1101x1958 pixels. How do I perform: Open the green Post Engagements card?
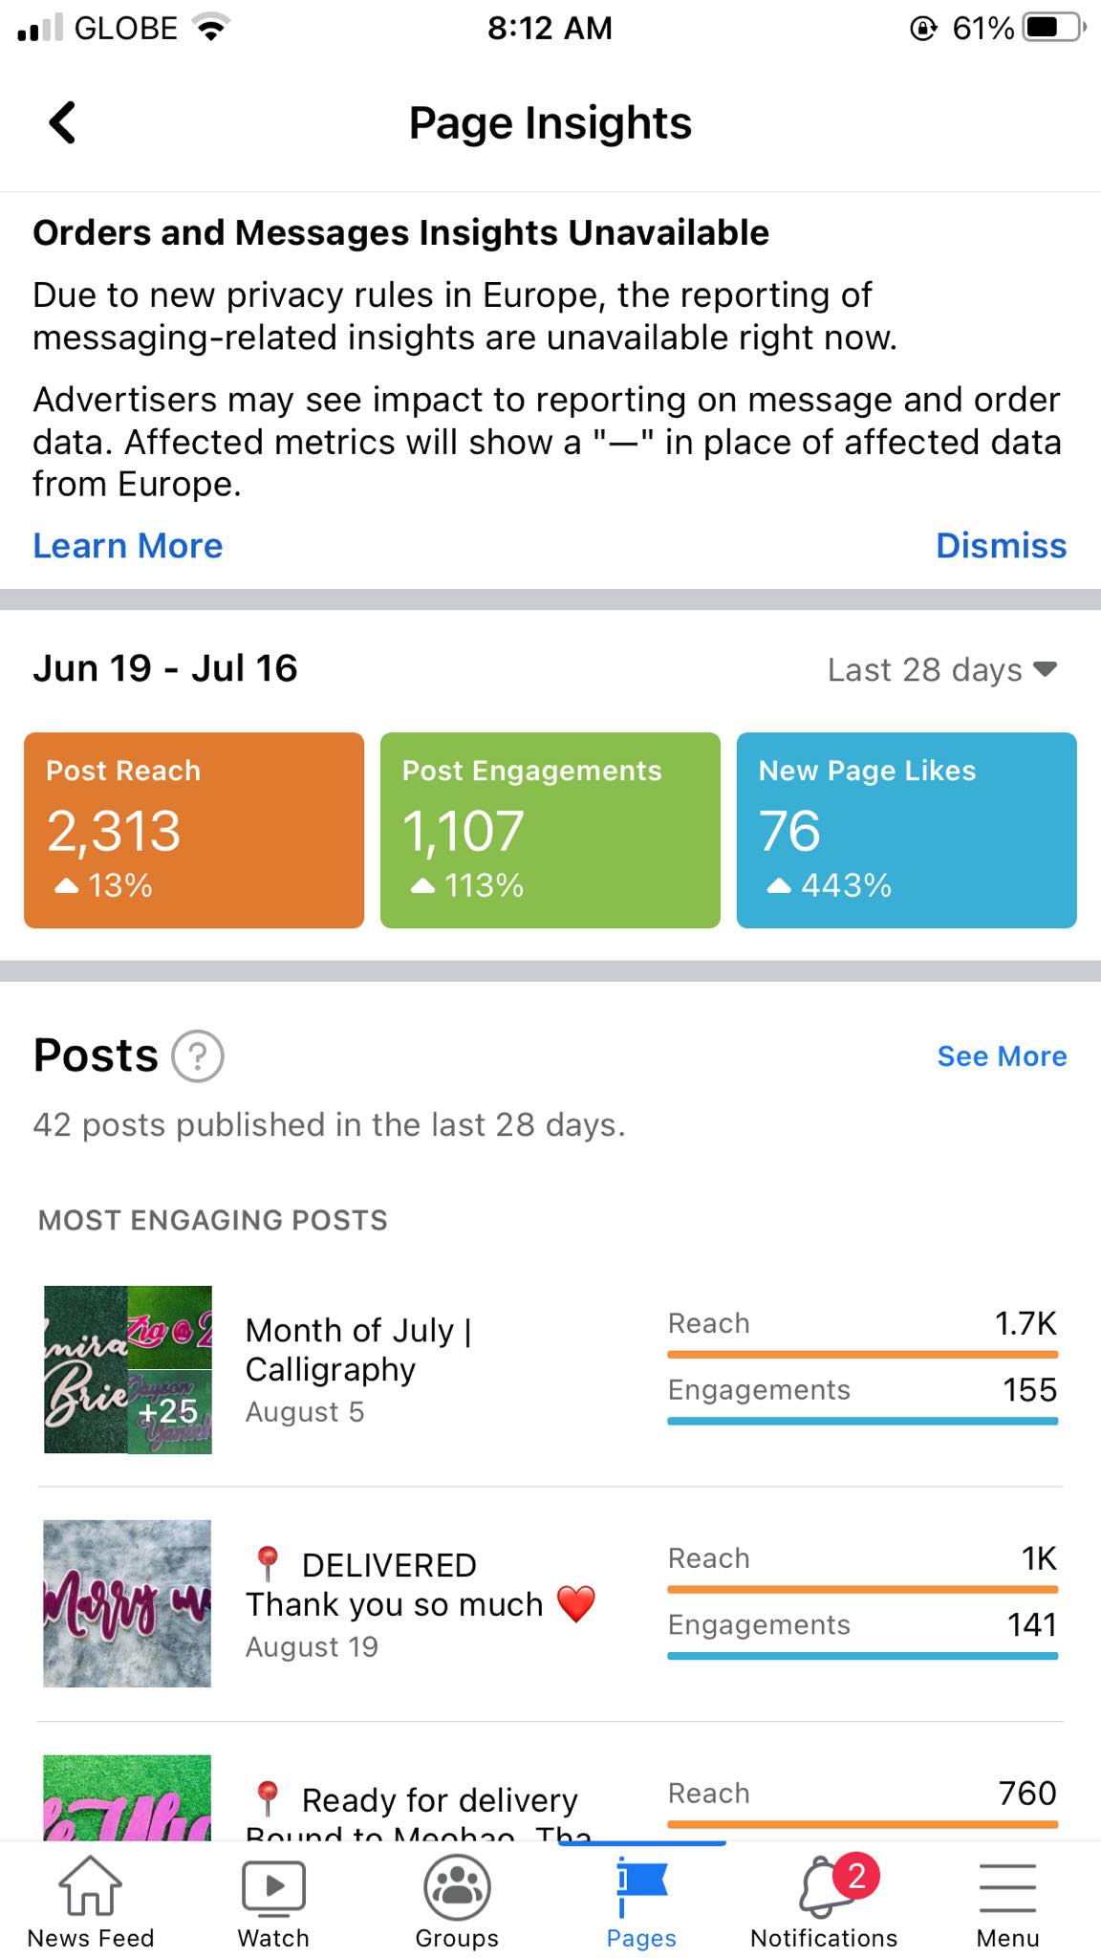point(550,830)
